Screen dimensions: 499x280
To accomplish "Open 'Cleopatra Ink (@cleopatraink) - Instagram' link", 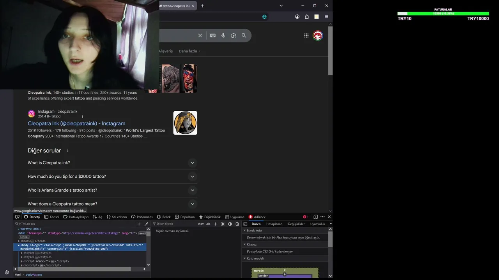I will coord(76,124).
